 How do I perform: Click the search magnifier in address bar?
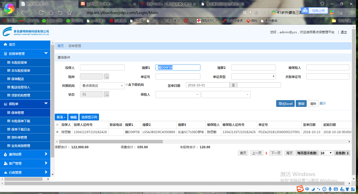(244, 12)
